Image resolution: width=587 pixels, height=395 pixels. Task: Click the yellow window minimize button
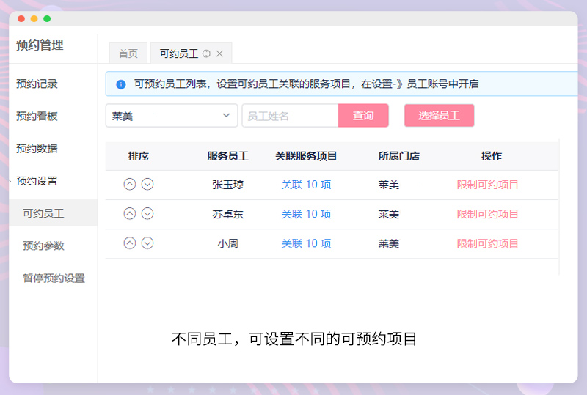[x=34, y=19]
